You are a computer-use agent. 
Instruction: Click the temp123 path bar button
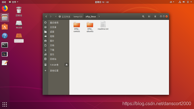78,16
